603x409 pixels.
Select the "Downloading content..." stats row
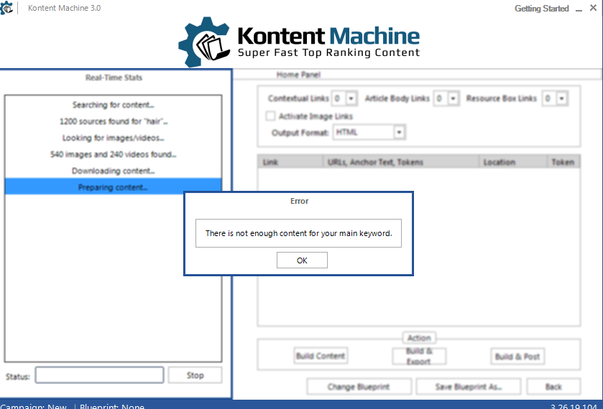point(113,171)
